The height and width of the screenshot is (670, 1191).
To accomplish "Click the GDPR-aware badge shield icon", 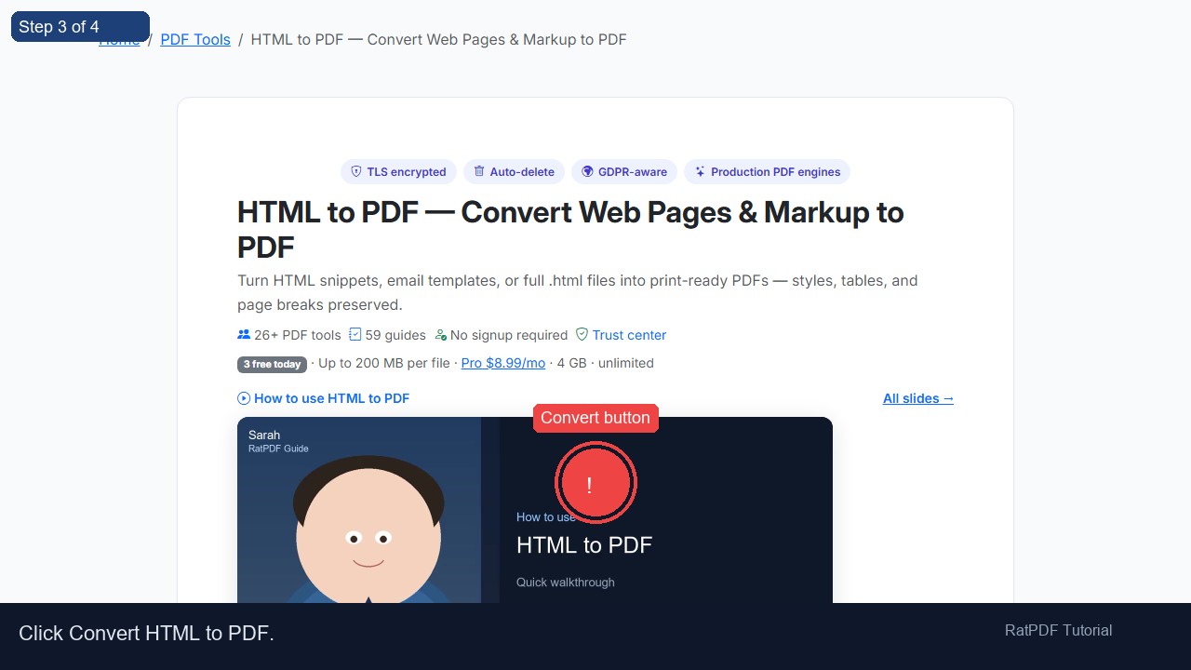I will [587, 171].
